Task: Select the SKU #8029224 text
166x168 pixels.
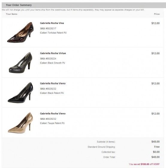Action: click(x=48, y=58)
